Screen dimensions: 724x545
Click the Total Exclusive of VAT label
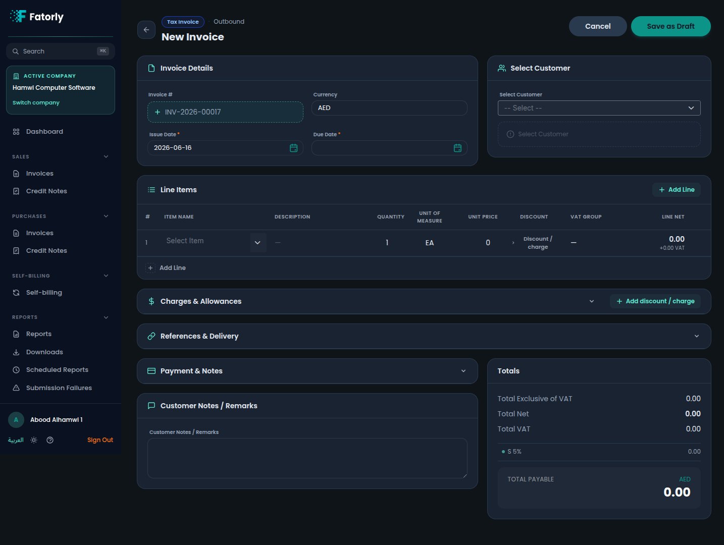click(x=535, y=399)
